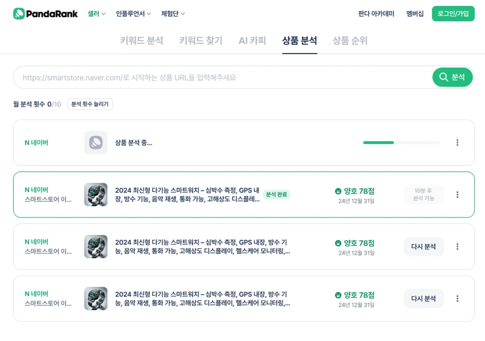Image resolution: width=485 pixels, height=341 pixels.
Task: Click the smartwatch thumbnail in the last row
Action: 96,298
